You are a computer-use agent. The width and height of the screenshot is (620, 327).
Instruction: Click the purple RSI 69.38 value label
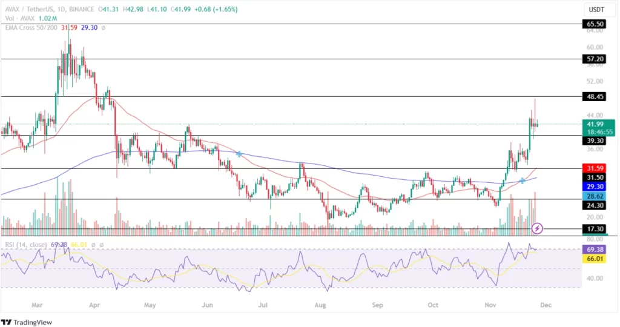[x=595, y=249]
